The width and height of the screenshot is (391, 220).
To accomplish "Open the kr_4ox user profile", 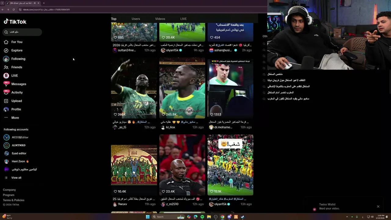I will pos(168,127).
